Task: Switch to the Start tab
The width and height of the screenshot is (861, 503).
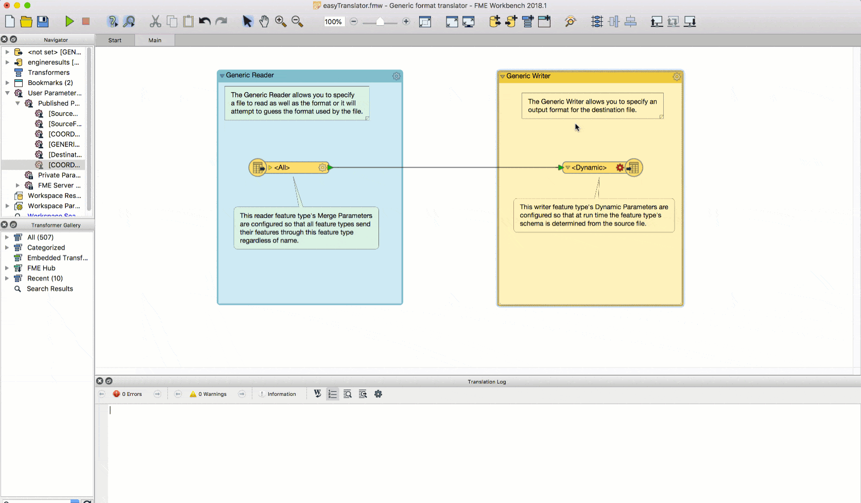Action: point(115,40)
